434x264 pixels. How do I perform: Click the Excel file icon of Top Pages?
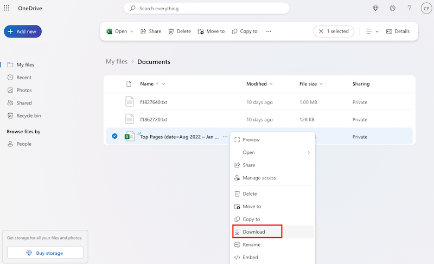pos(129,136)
